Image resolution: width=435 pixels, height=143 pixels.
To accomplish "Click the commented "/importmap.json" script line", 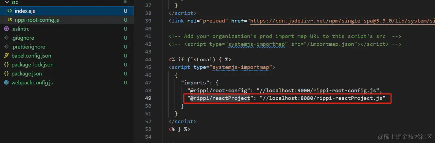I will coord(285,44).
